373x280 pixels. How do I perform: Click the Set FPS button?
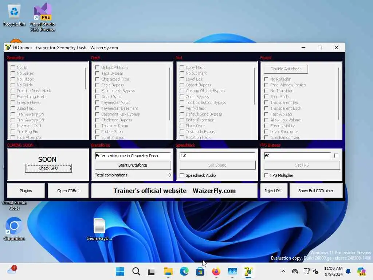click(302, 165)
